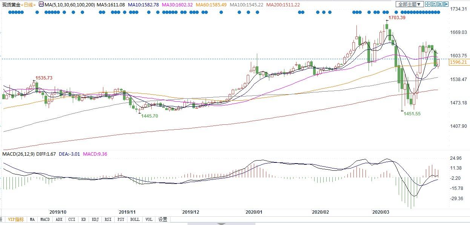Click the 2020/02 date axis label
The width and height of the screenshot is (470, 225).
pyautogui.click(x=321, y=212)
